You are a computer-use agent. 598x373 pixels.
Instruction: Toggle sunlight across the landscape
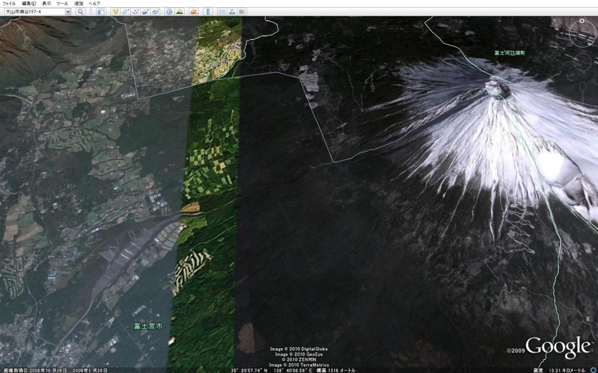(x=180, y=12)
